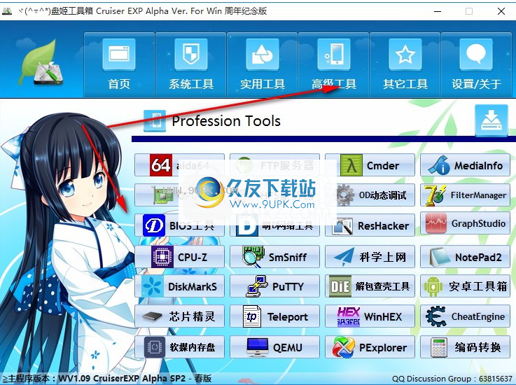Launch 芯片精灵 tool
The height and width of the screenshot is (385, 516).
pos(180,316)
